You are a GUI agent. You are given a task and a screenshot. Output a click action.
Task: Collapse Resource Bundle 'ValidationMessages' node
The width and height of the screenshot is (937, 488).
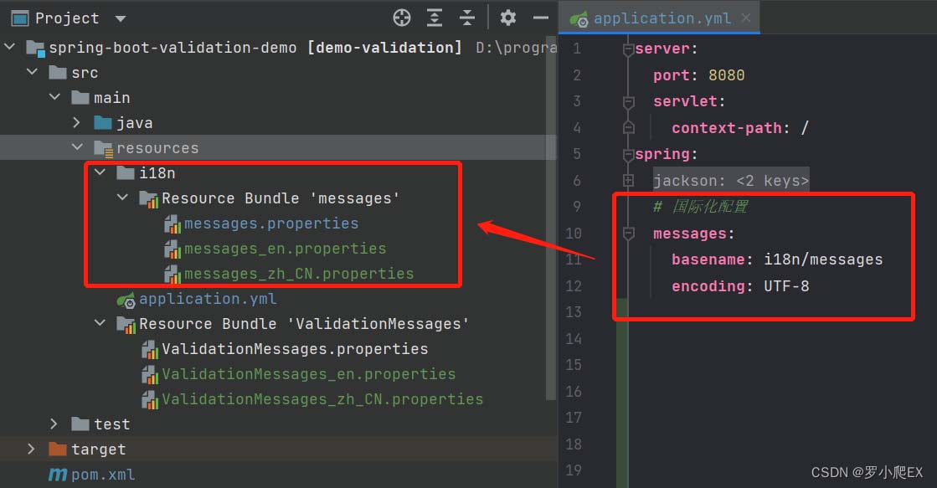[x=100, y=322]
